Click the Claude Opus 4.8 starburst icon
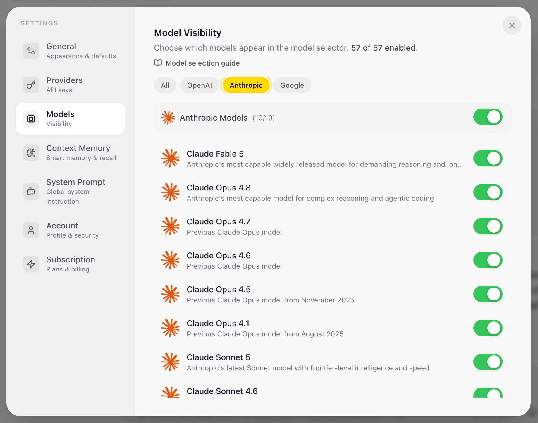538x423 pixels. (x=170, y=192)
